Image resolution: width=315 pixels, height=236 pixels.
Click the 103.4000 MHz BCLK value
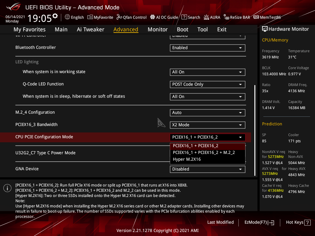(x=274, y=74)
